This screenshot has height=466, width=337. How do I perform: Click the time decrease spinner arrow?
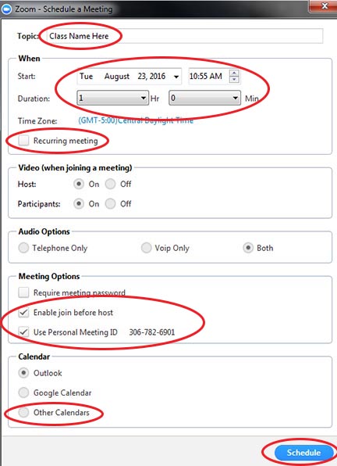[x=234, y=79]
